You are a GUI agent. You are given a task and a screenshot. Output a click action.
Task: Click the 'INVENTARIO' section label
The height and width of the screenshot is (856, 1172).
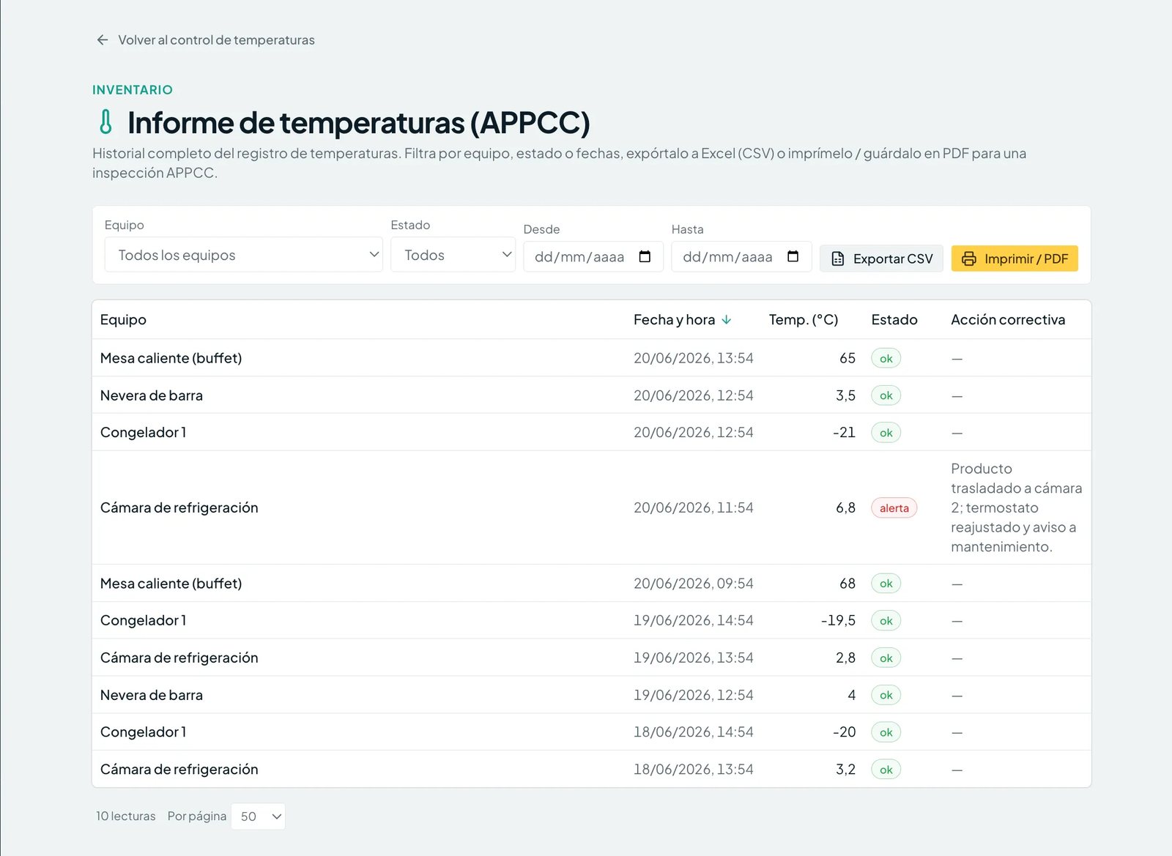133,90
